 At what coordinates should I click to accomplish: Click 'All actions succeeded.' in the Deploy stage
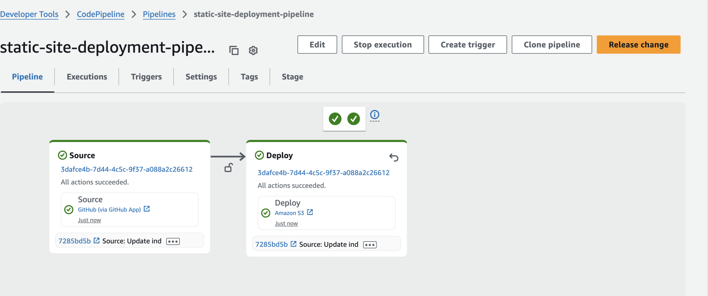point(292,185)
